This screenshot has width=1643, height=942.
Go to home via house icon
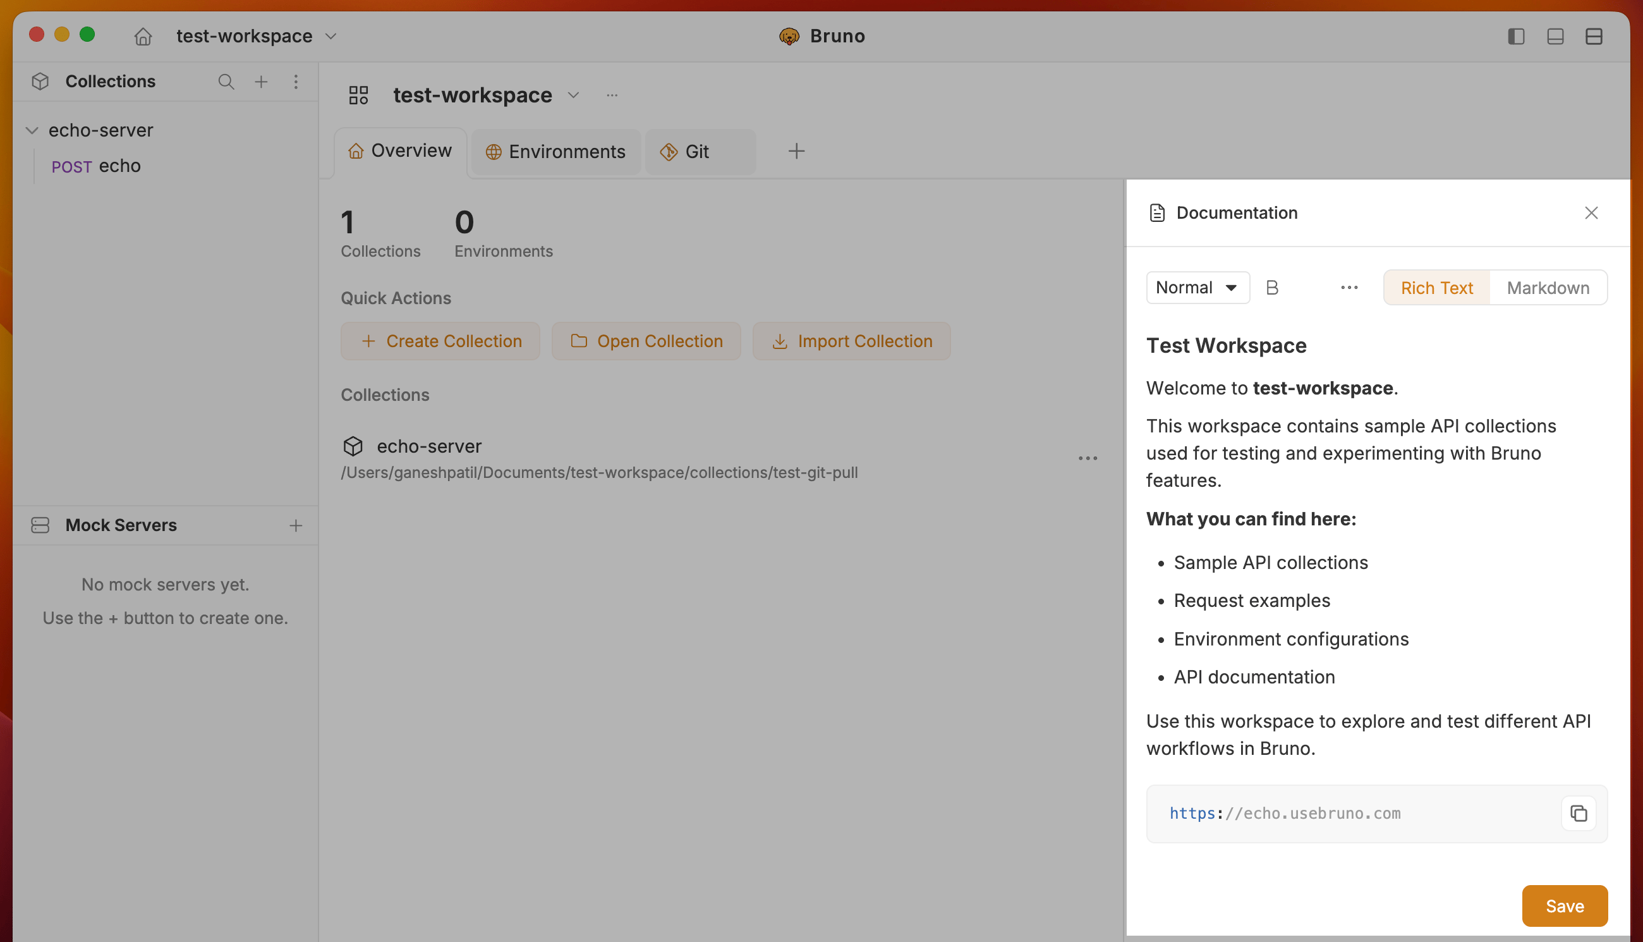point(143,36)
